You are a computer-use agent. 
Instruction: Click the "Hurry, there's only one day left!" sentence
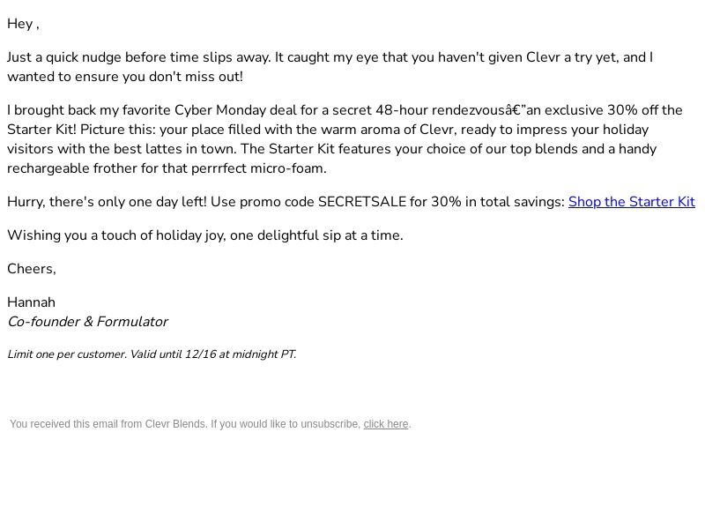tap(107, 202)
